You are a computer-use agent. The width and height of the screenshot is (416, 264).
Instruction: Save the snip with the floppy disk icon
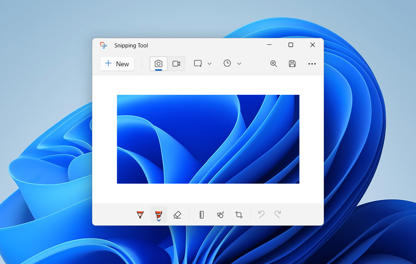292,64
